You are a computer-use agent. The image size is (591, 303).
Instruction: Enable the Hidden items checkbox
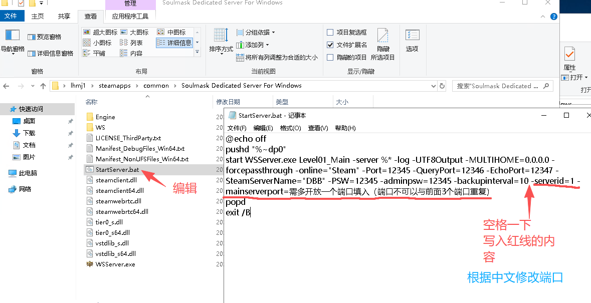(330, 57)
